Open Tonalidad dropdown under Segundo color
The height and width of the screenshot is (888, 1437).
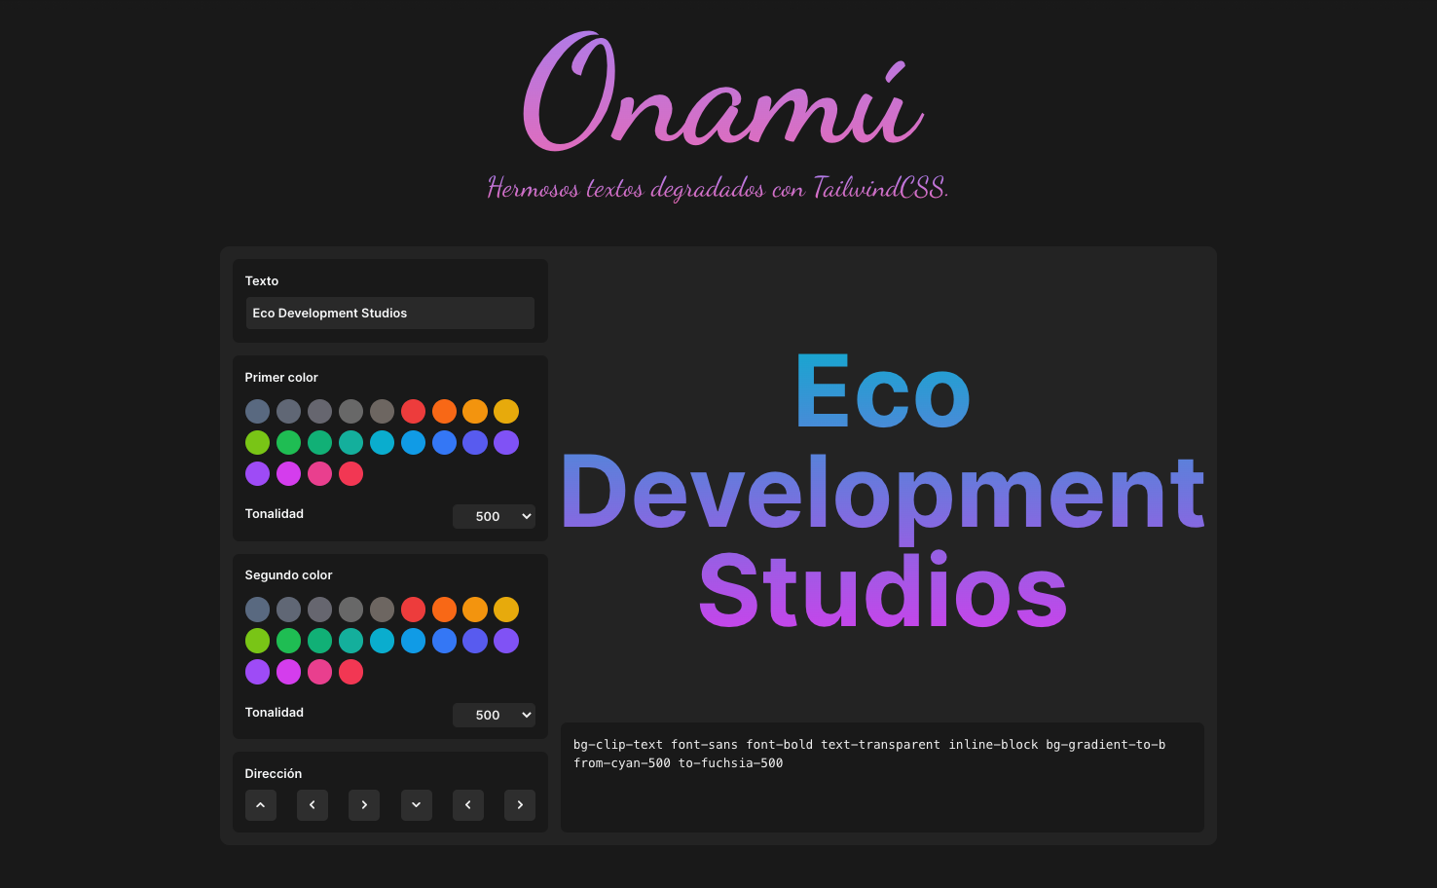tap(494, 715)
